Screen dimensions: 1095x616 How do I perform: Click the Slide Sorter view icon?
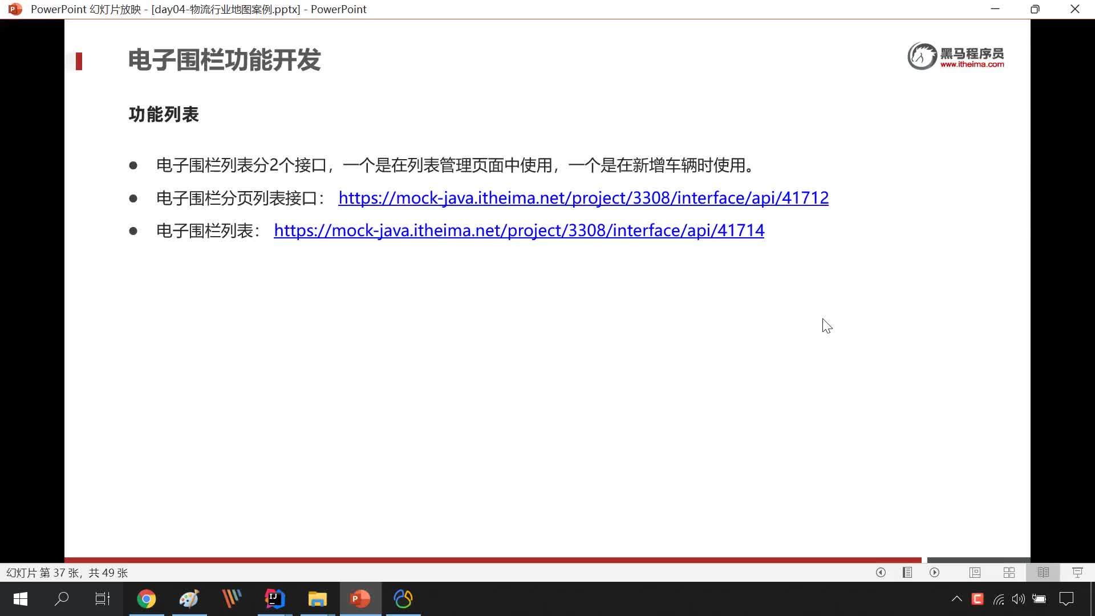tap(1009, 573)
